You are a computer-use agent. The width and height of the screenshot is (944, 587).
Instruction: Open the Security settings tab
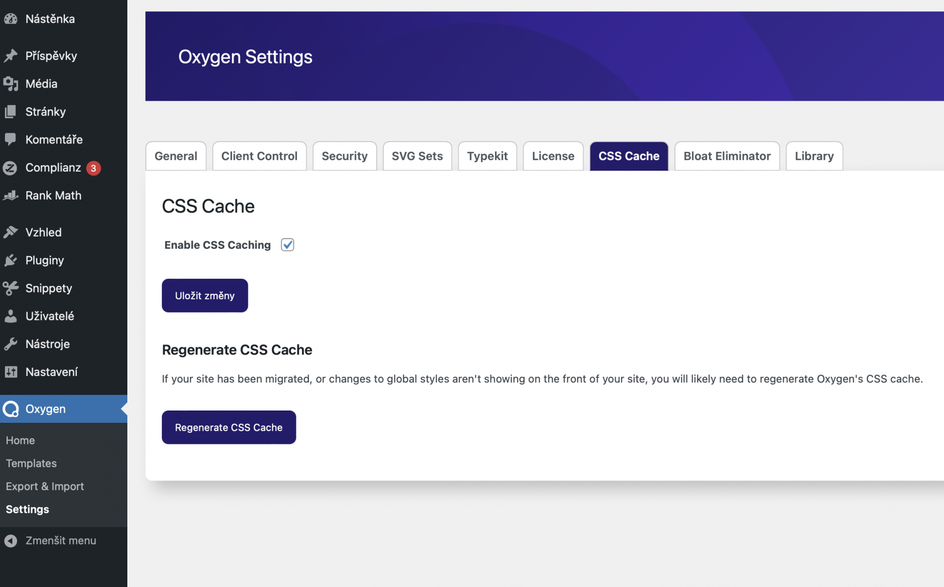click(345, 155)
